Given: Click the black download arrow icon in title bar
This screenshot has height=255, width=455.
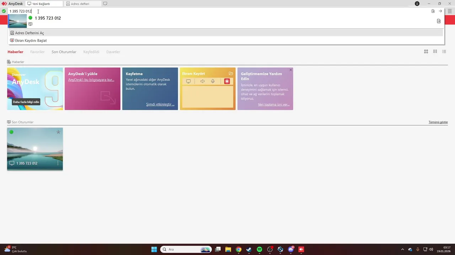Looking at the screenshot, I should [x=417, y=4].
